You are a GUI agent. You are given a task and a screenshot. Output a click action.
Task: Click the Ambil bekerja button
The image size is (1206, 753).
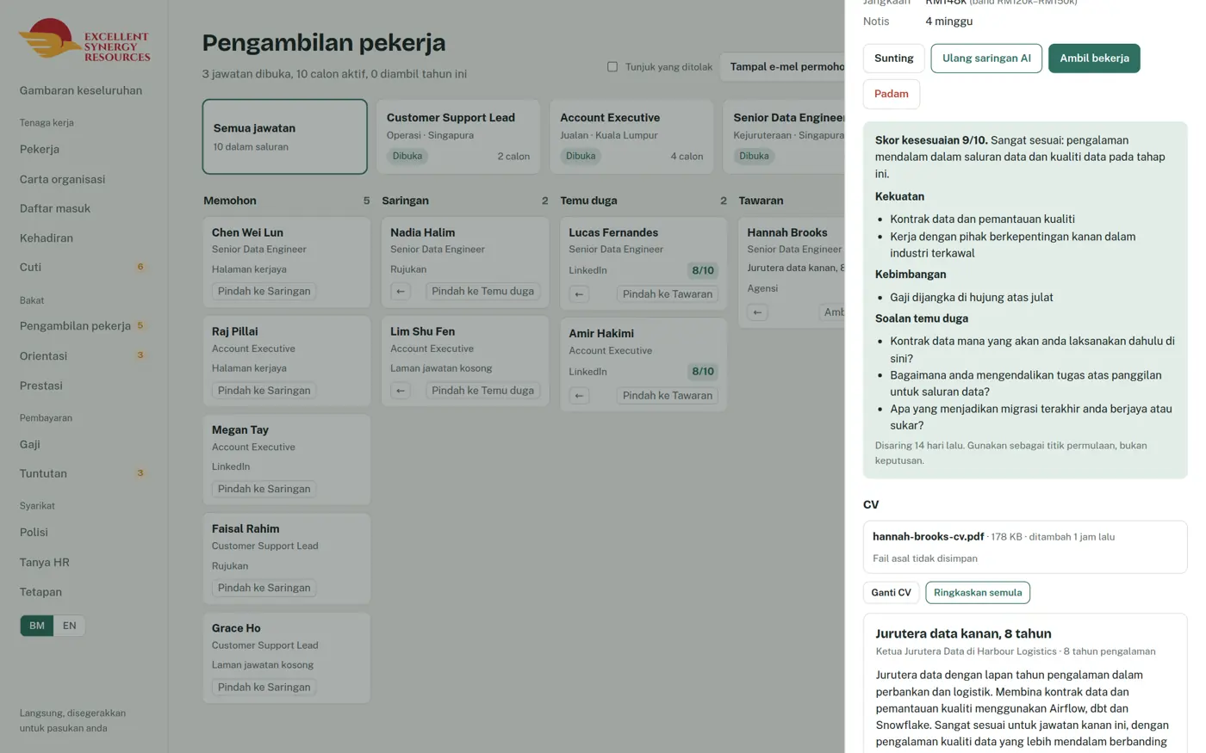[x=1094, y=59]
